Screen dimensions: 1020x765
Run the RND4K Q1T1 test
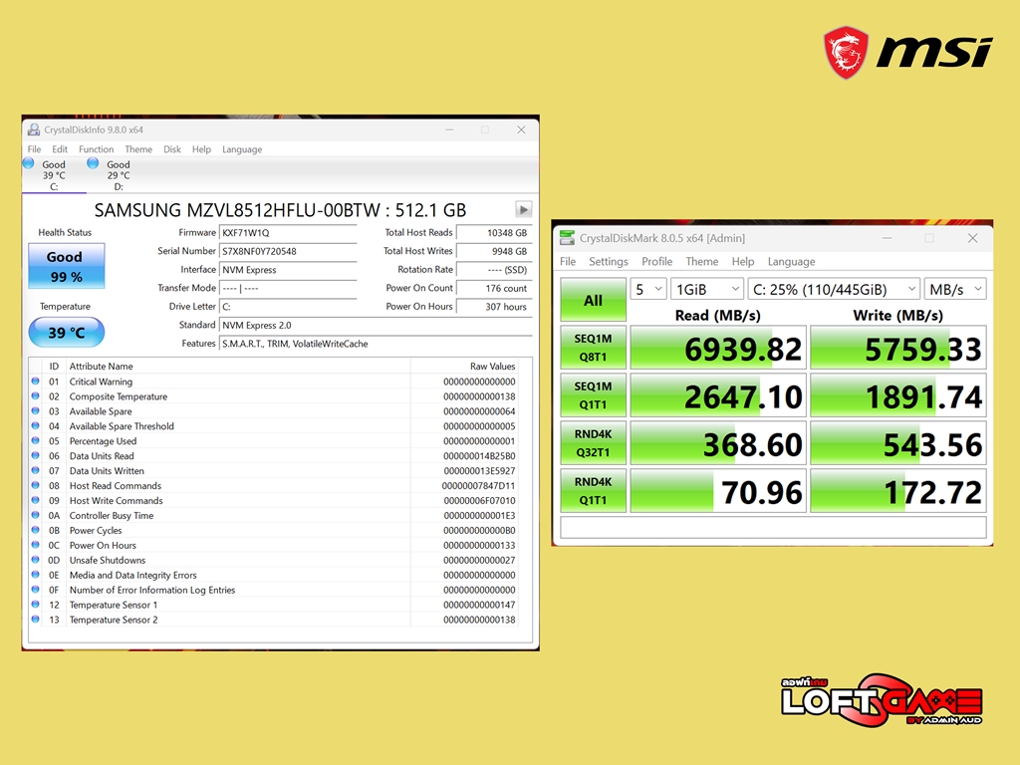click(594, 490)
